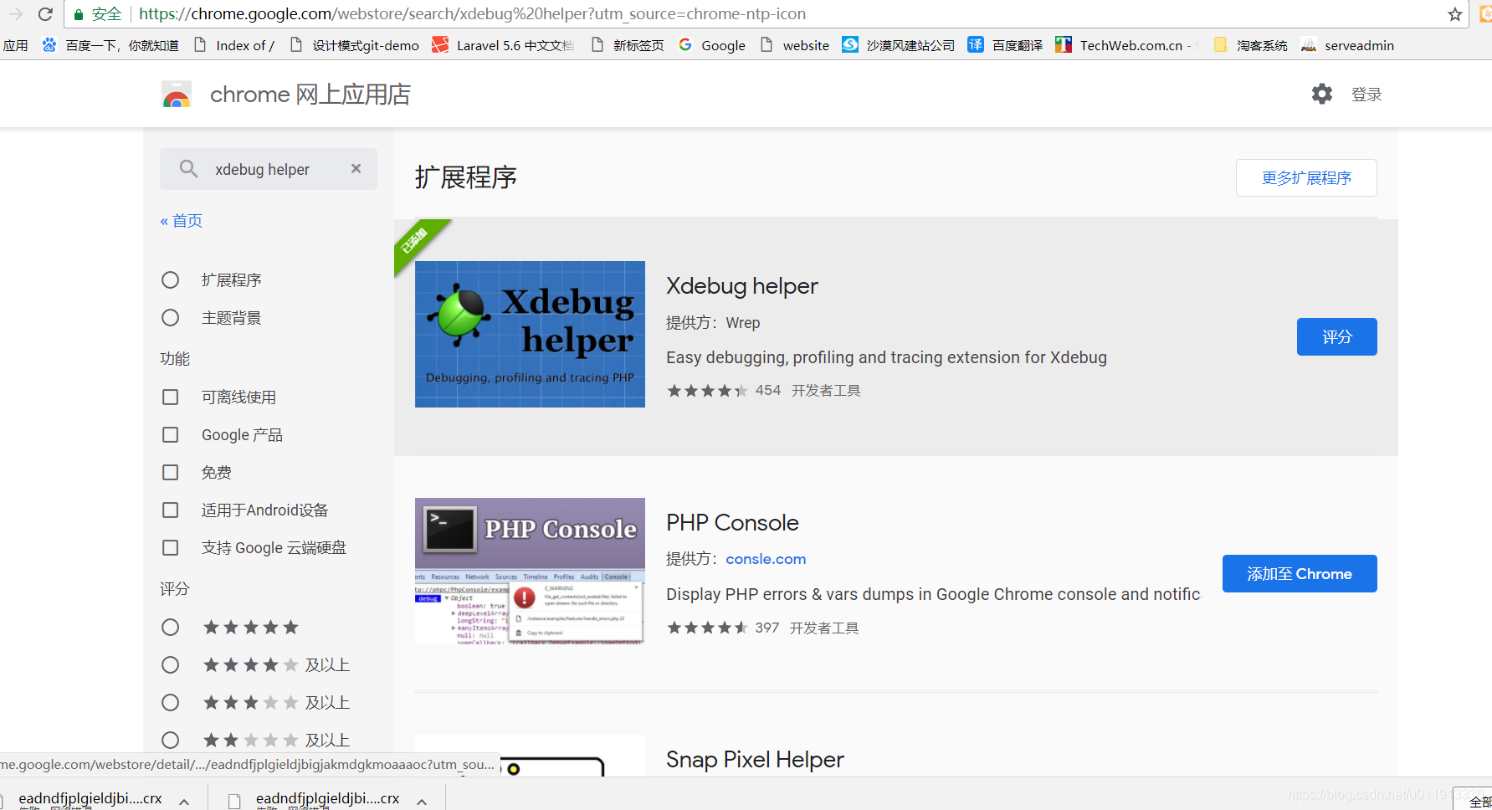The image size is (1492, 810).
Task: Click the green secure lock icon
Action: [79, 14]
